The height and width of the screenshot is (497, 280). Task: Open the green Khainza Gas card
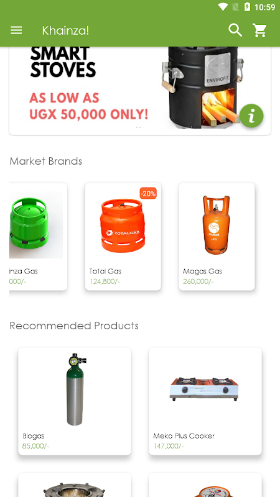[39, 237]
